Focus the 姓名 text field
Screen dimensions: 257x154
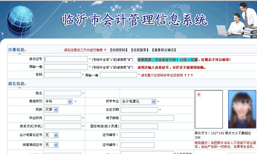pyautogui.click(x=62, y=93)
